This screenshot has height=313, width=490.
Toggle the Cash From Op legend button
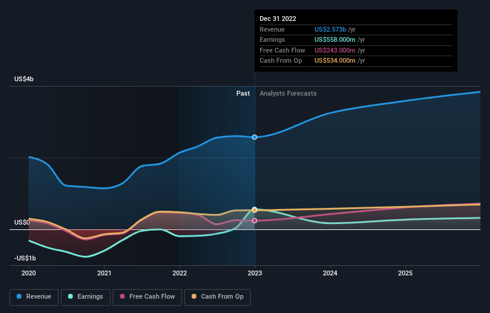217,297
